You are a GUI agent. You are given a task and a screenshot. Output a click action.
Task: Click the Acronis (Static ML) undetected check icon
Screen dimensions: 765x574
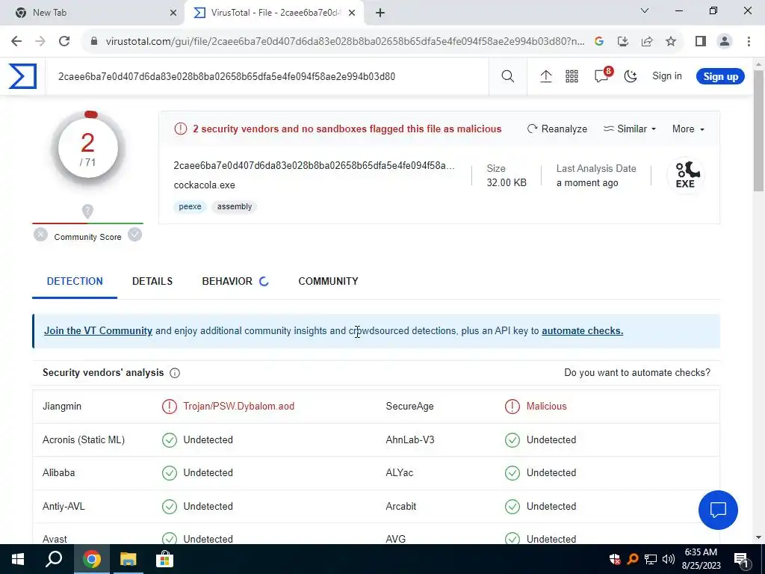tap(170, 439)
